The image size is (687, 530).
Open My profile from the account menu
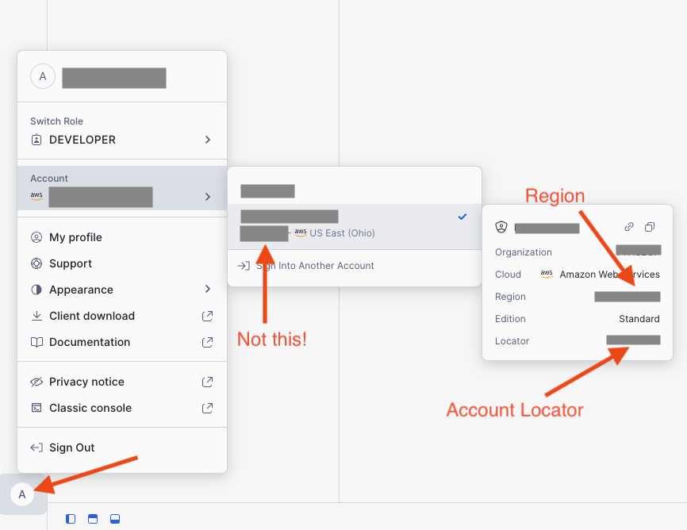(77, 236)
